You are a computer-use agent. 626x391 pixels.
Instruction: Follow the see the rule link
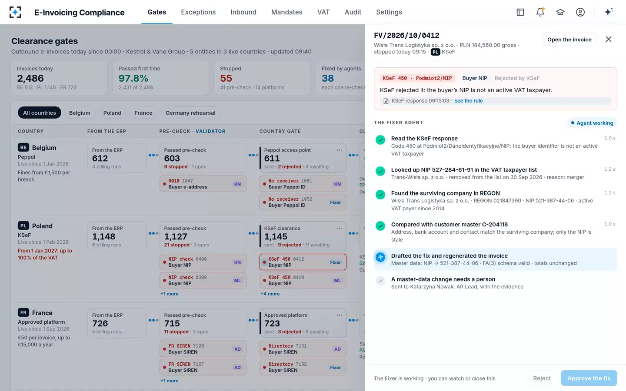(x=469, y=101)
